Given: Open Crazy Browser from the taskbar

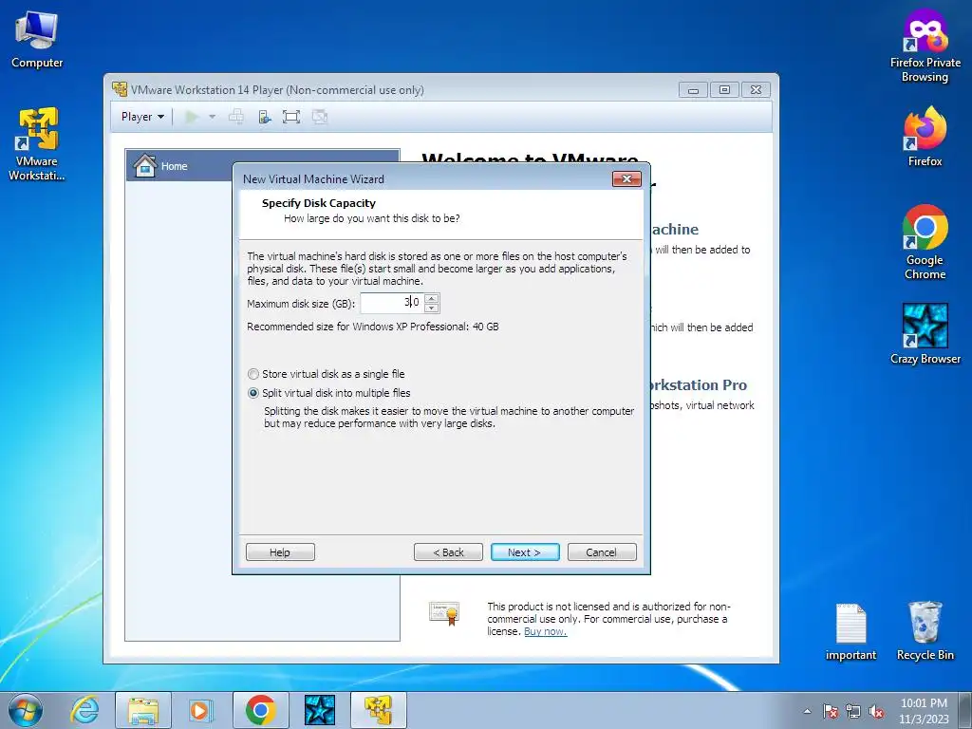Looking at the screenshot, I should (319, 710).
